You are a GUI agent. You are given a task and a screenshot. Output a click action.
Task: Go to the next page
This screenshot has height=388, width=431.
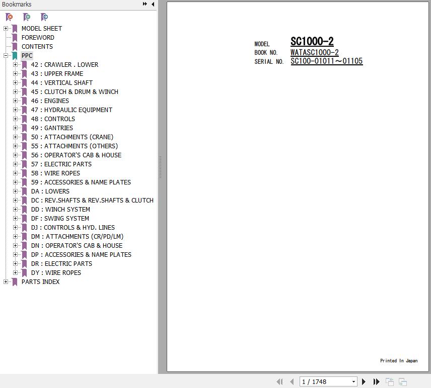pos(364,381)
